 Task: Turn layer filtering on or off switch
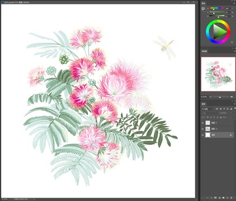pyautogui.click(x=235, y=108)
